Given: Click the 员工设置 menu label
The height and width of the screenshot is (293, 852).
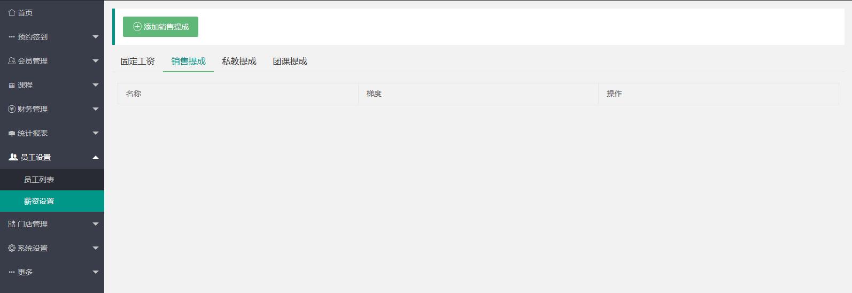Looking at the screenshot, I should click(x=36, y=157).
